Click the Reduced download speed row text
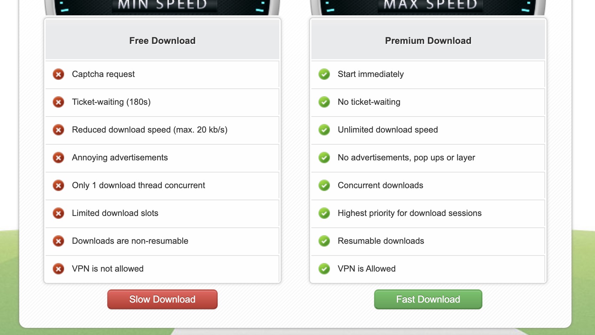595x335 pixels. (150, 130)
